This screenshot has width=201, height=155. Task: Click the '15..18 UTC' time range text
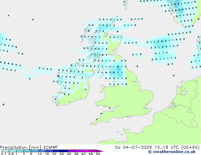(167, 147)
